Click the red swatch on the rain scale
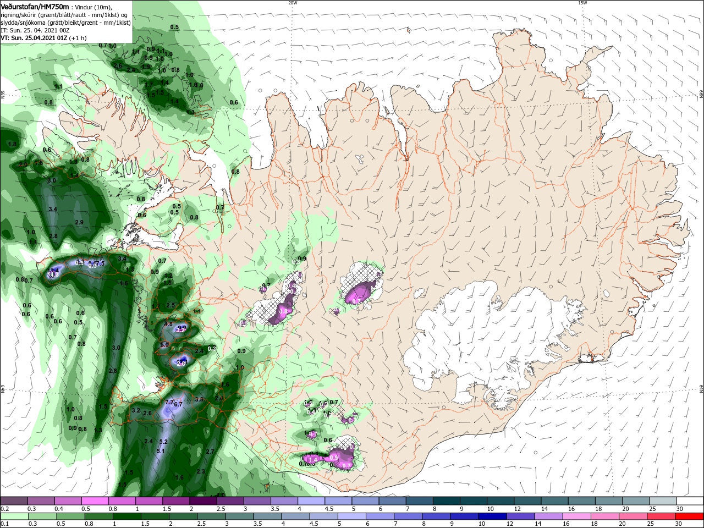The image size is (704, 528). click(690, 516)
